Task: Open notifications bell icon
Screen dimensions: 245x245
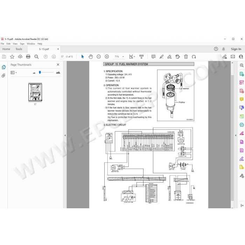Action: 224,49
